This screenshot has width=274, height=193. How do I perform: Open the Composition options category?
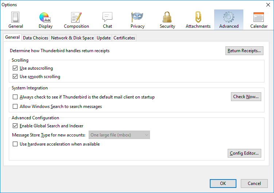(76, 20)
